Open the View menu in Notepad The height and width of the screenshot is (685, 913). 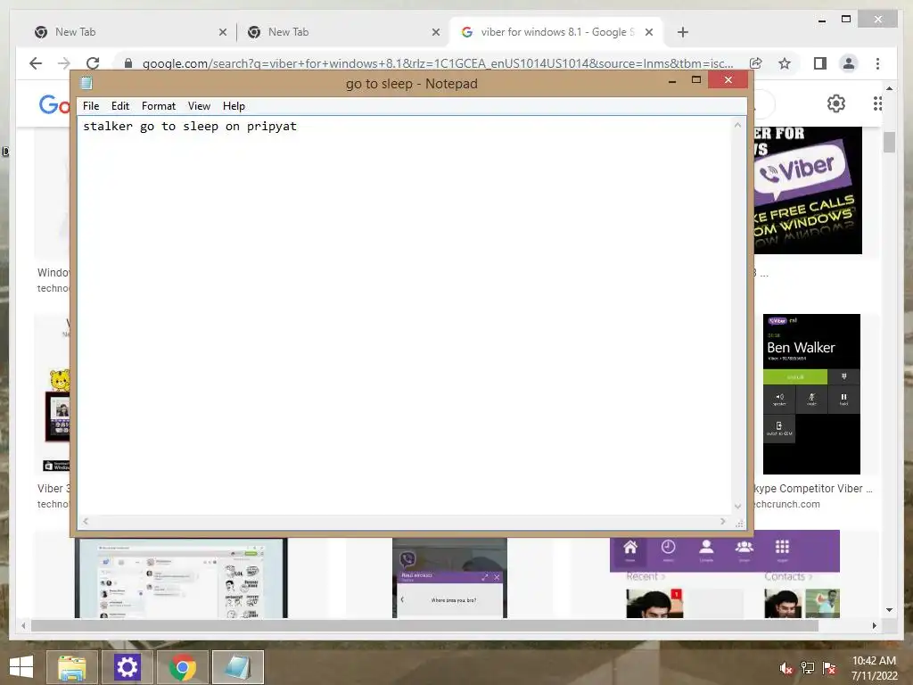tap(199, 106)
